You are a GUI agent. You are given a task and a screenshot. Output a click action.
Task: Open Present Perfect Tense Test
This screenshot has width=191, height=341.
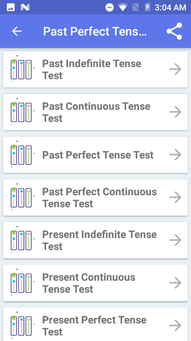[x=95, y=324]
